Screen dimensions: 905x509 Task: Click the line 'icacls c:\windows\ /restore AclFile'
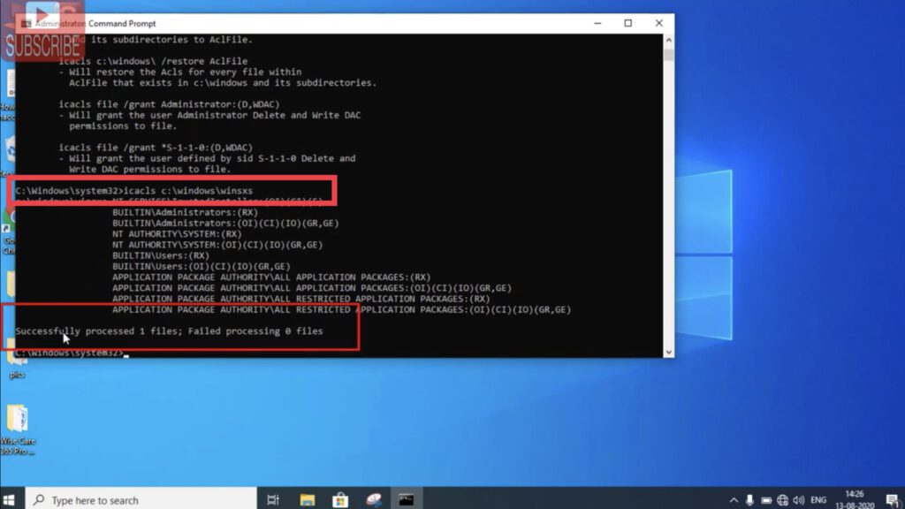(153, 61)
